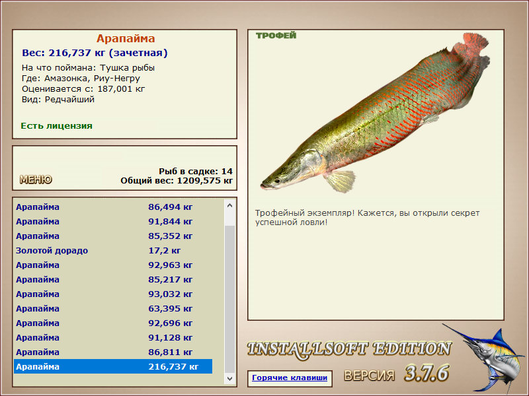Click the marlin logo icon
Image resolution: width=529 pixels, height=396 pixels.
[x=485, y=358]
